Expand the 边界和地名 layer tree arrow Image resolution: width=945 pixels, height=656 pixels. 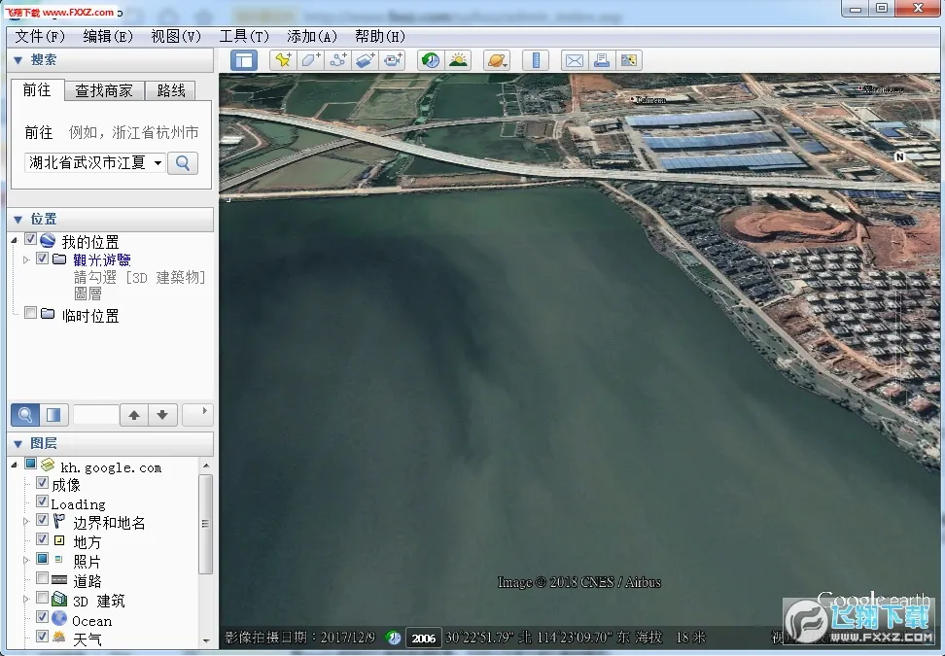tap(26, 521)
